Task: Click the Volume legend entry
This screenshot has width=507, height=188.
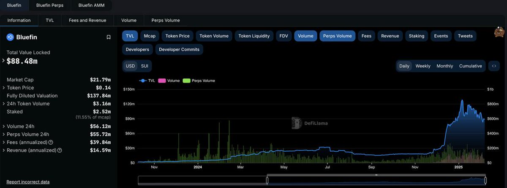Action: coord(169,81)
